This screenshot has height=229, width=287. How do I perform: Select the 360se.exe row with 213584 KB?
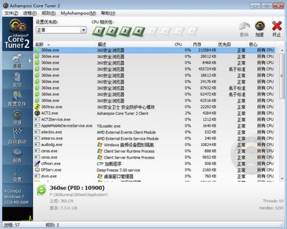click(x=154, y=50)
